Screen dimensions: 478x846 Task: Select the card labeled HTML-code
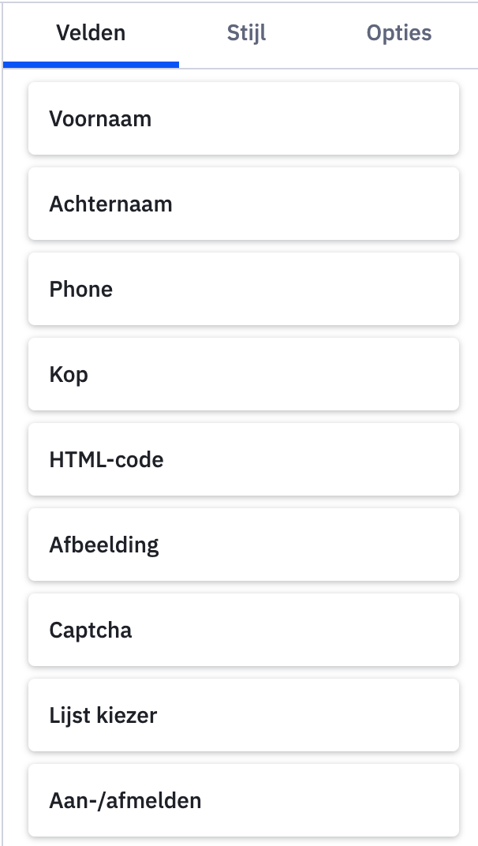click(x=243, y=460)
